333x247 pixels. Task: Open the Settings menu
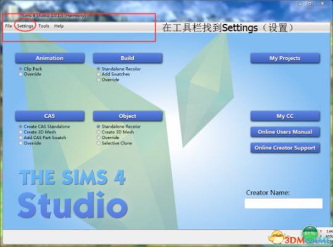[x=25, y=26]
